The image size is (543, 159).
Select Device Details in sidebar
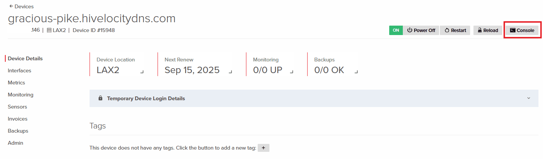[25, 58]
